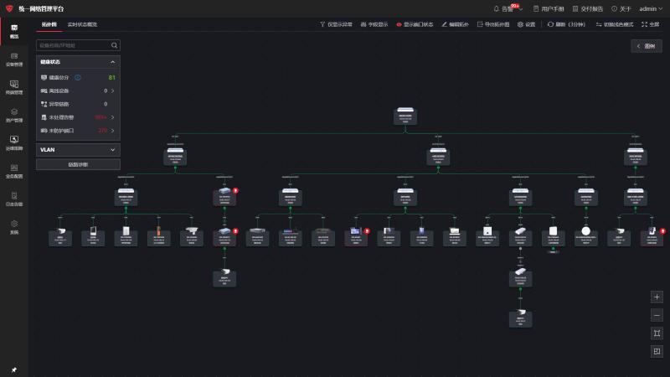Click the 链路诊断 button
The width and height of the screenshot is (670, 377).
coord(78,164)
